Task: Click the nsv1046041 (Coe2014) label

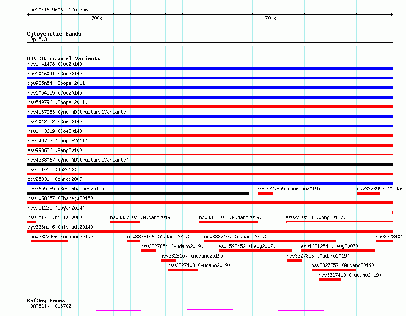Action: point(55,74)
